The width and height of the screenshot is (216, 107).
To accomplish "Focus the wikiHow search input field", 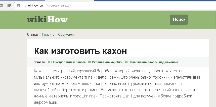I will 118,20.
